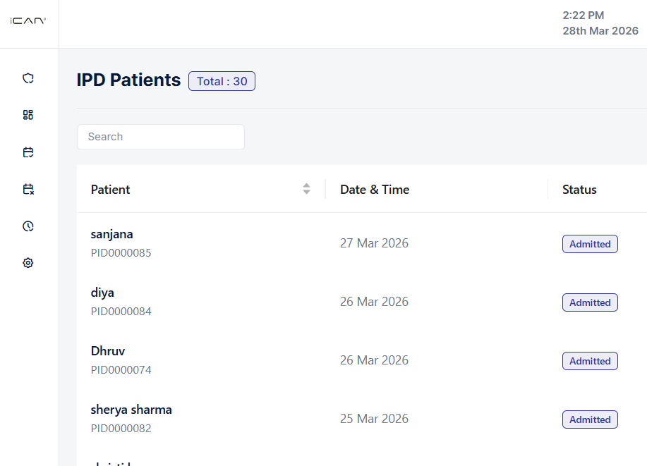Open the dashboard grid sidebar icon

28,115
